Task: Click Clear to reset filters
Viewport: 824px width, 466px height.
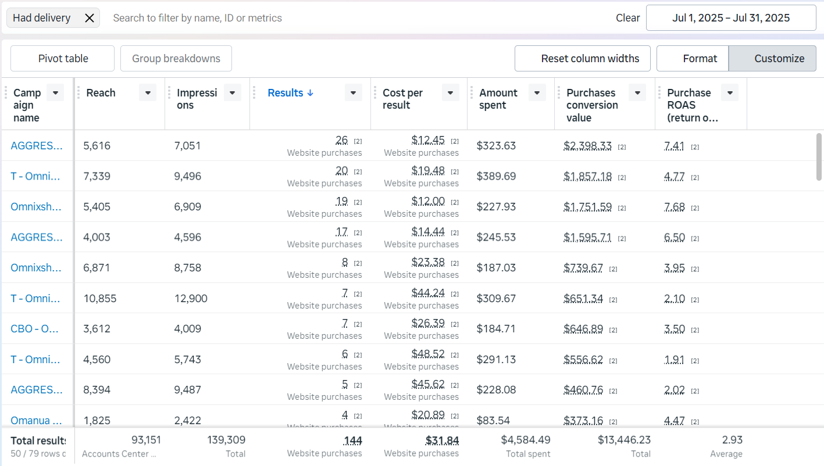Action: 627,18
